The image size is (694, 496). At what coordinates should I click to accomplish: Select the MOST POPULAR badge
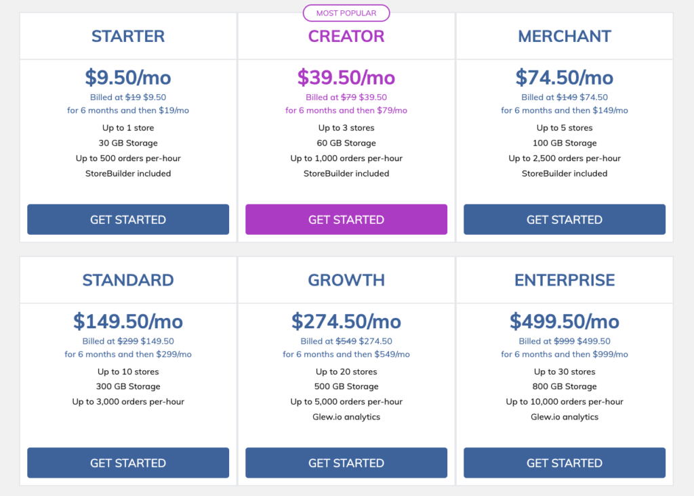pos(346,13)
